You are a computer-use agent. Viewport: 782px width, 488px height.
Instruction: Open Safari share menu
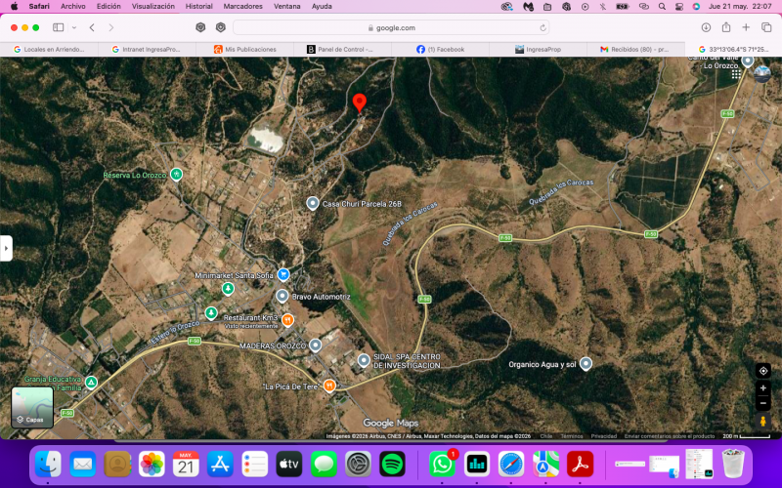(726, 27)
